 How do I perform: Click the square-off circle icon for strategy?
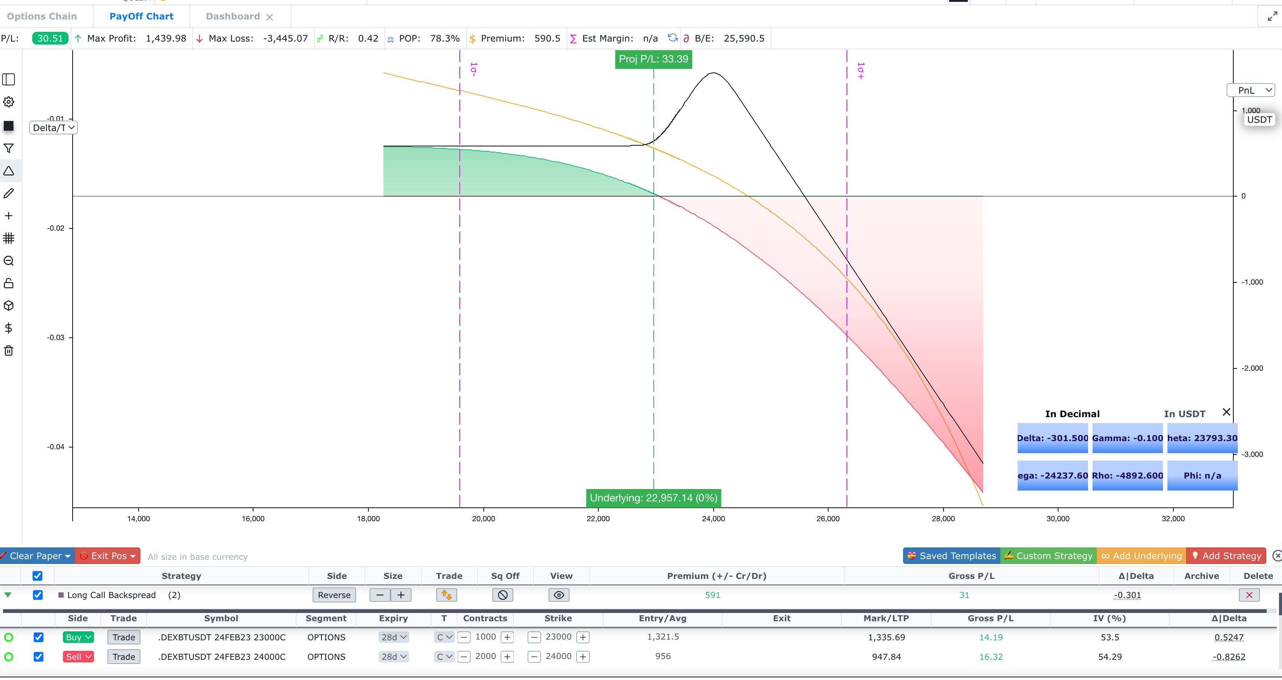502,595
